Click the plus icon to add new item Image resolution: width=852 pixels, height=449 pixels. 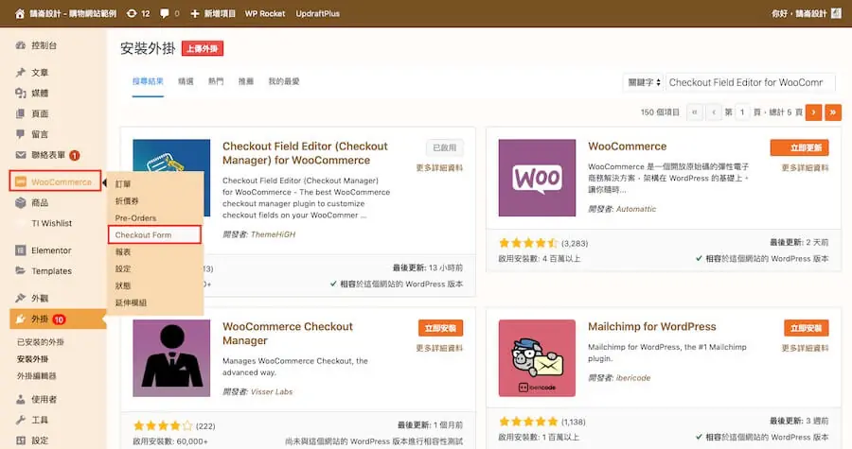[195, 13]
